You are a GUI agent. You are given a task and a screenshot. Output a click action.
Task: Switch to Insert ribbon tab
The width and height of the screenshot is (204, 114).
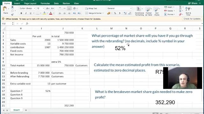coord(17,3)
